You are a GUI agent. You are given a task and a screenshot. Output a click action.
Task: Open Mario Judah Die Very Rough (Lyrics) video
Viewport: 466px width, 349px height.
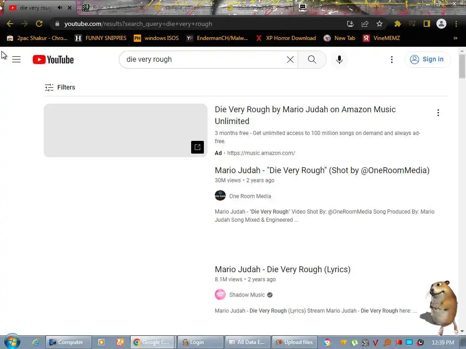click(x=283, y=269)
